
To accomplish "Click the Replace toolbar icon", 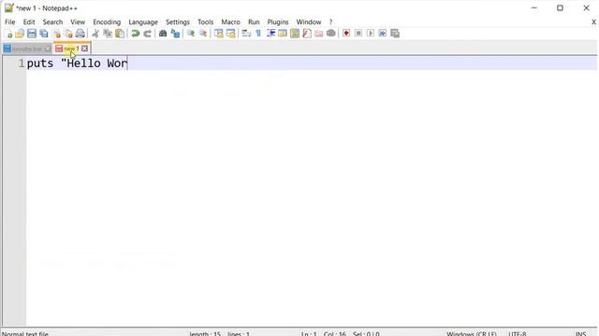I will coord(175,34).
